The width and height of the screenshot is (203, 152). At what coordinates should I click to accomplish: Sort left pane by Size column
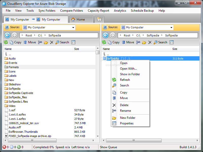(x=84, y=49)
